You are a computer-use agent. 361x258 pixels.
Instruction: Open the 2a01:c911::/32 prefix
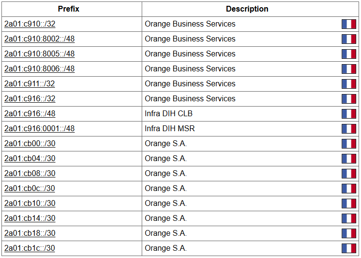(29, 84)
